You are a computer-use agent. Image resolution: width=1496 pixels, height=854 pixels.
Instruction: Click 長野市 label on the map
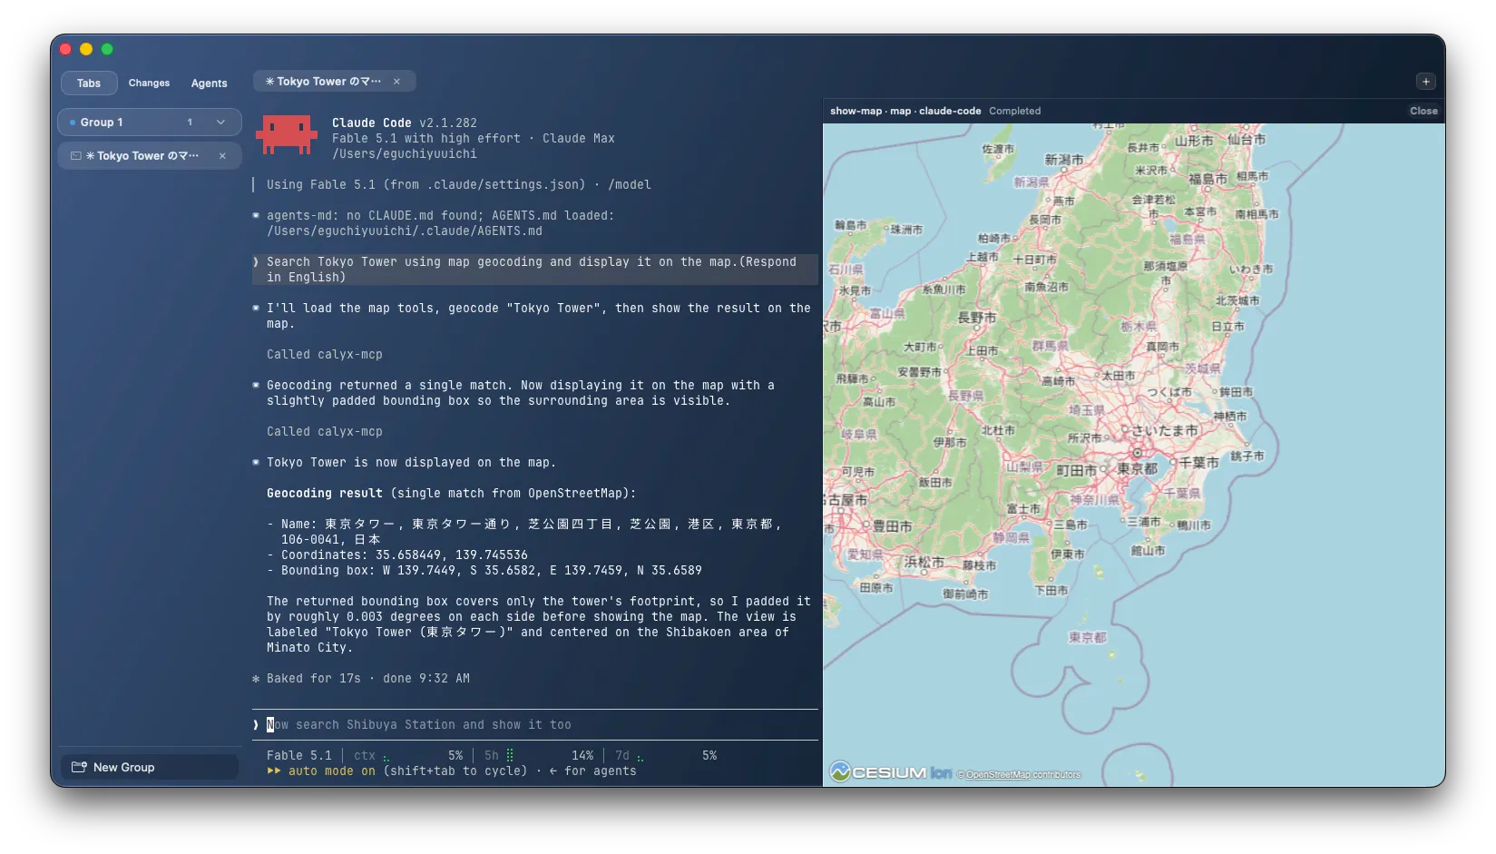[977, 318]
